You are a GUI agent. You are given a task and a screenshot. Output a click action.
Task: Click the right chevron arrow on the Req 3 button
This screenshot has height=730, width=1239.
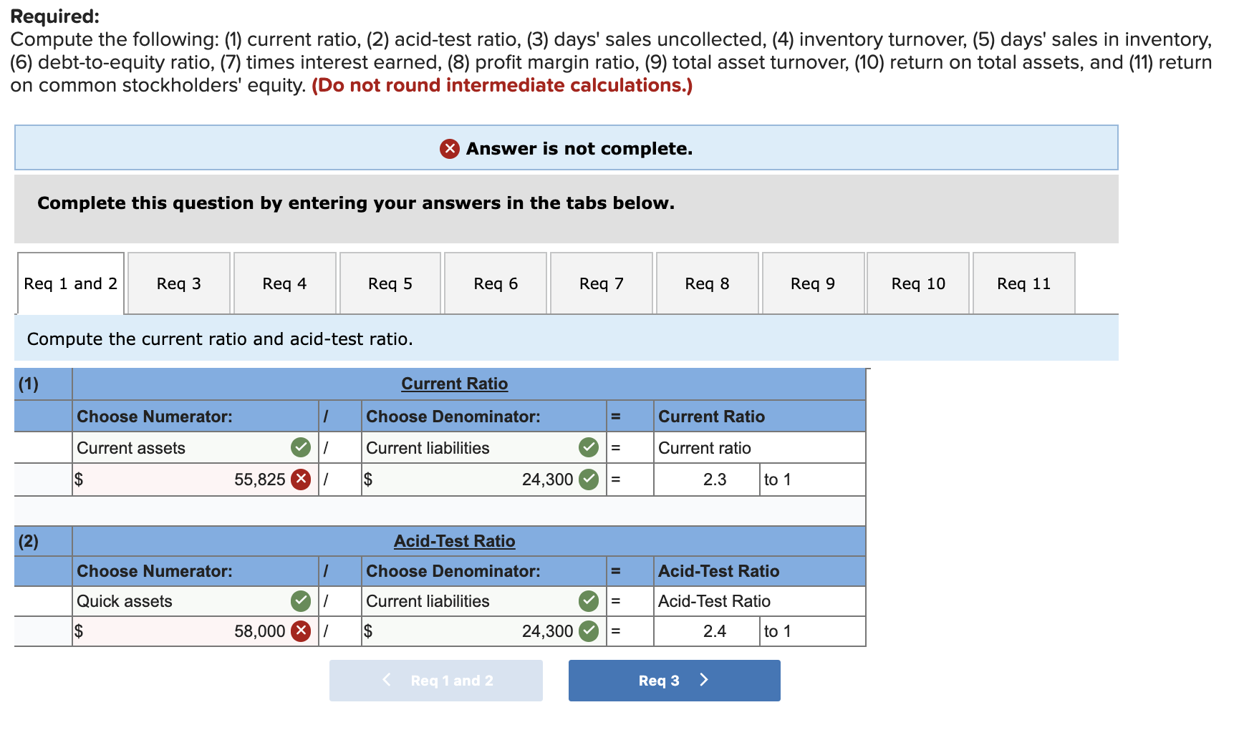pos(705,680)
